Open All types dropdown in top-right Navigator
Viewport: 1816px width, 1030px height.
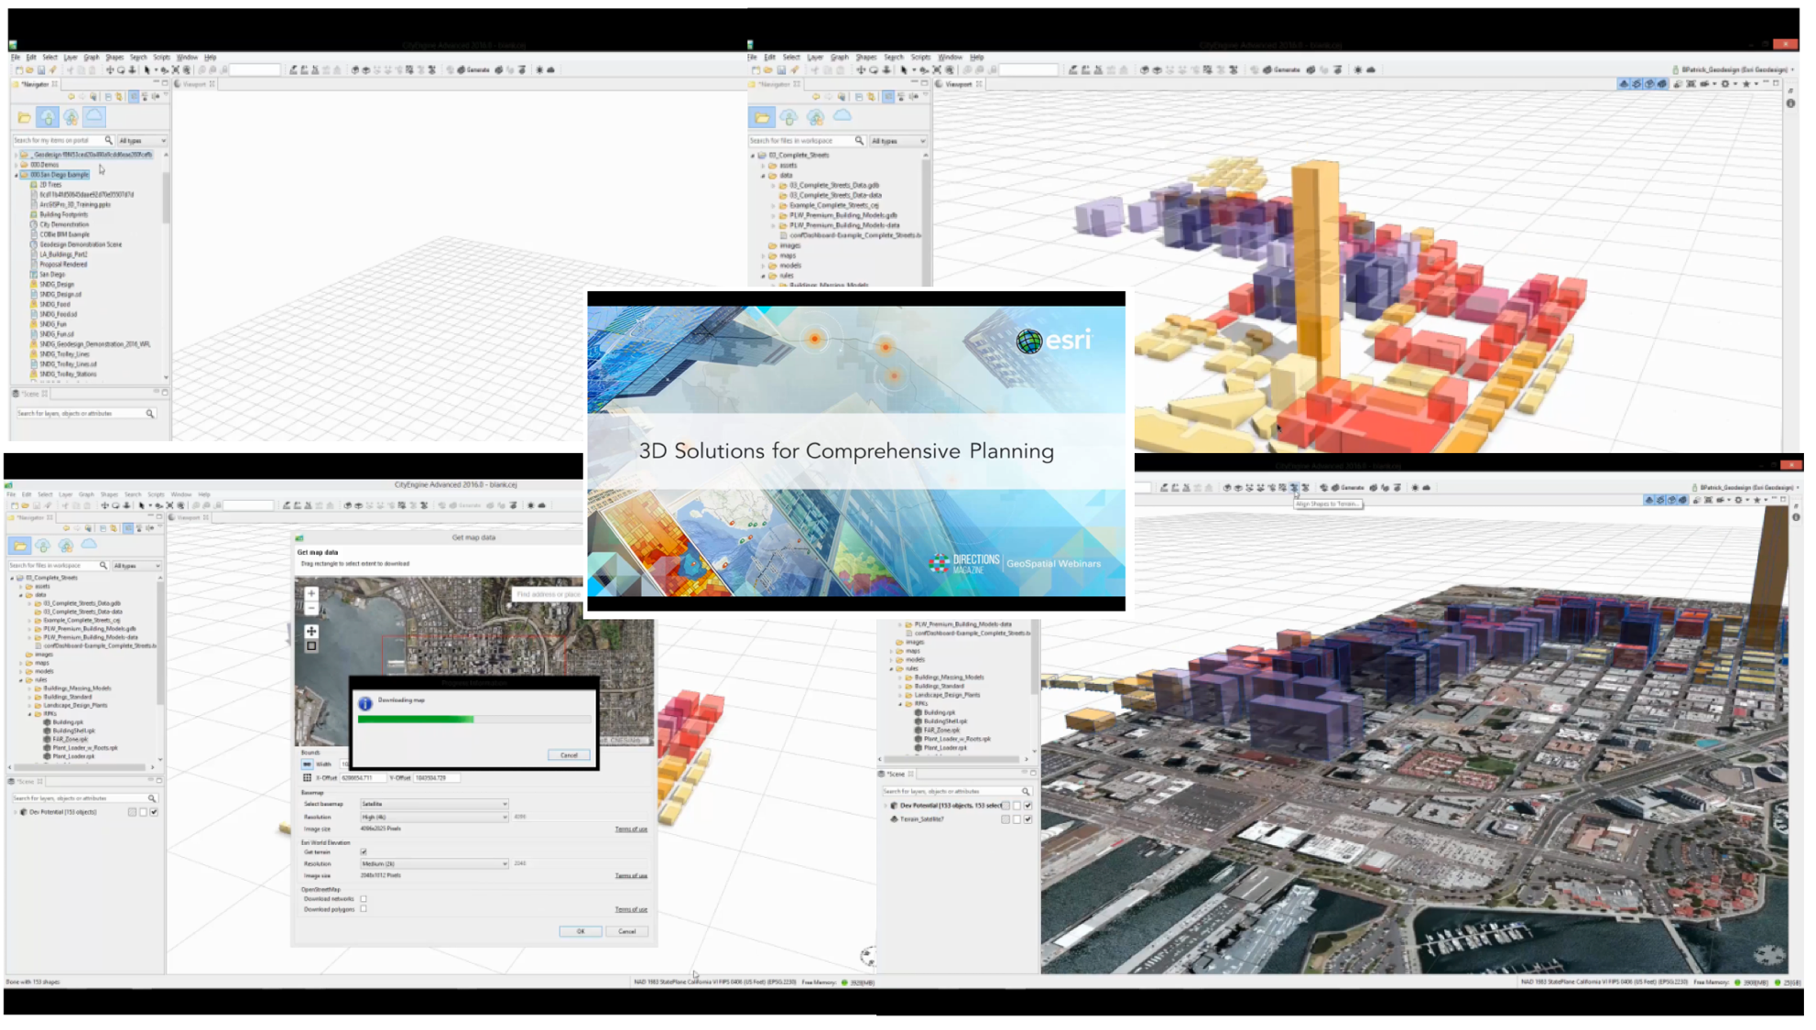(x=898, y=140)
